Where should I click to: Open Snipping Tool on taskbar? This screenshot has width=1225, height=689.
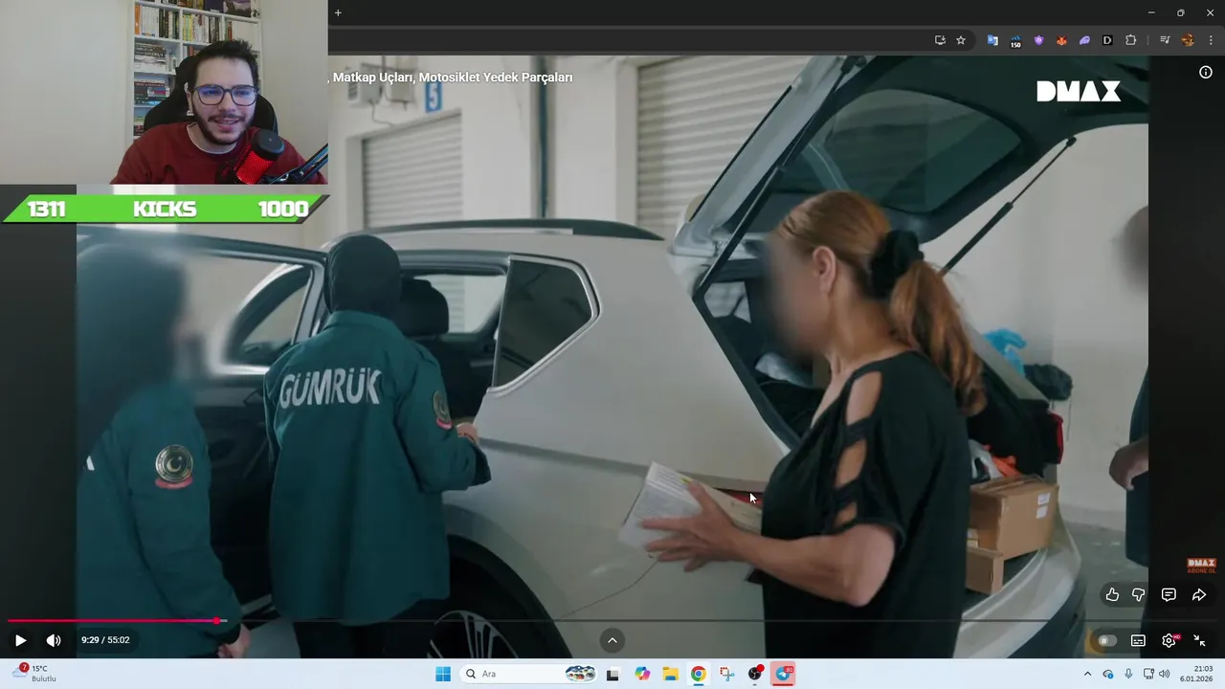tap(727, 674)
